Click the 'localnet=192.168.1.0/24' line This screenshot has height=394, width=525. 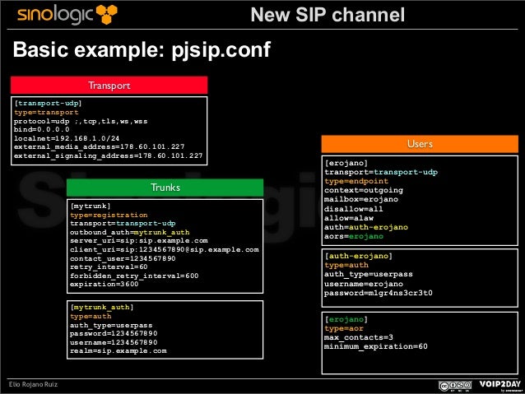pos(67,138)
